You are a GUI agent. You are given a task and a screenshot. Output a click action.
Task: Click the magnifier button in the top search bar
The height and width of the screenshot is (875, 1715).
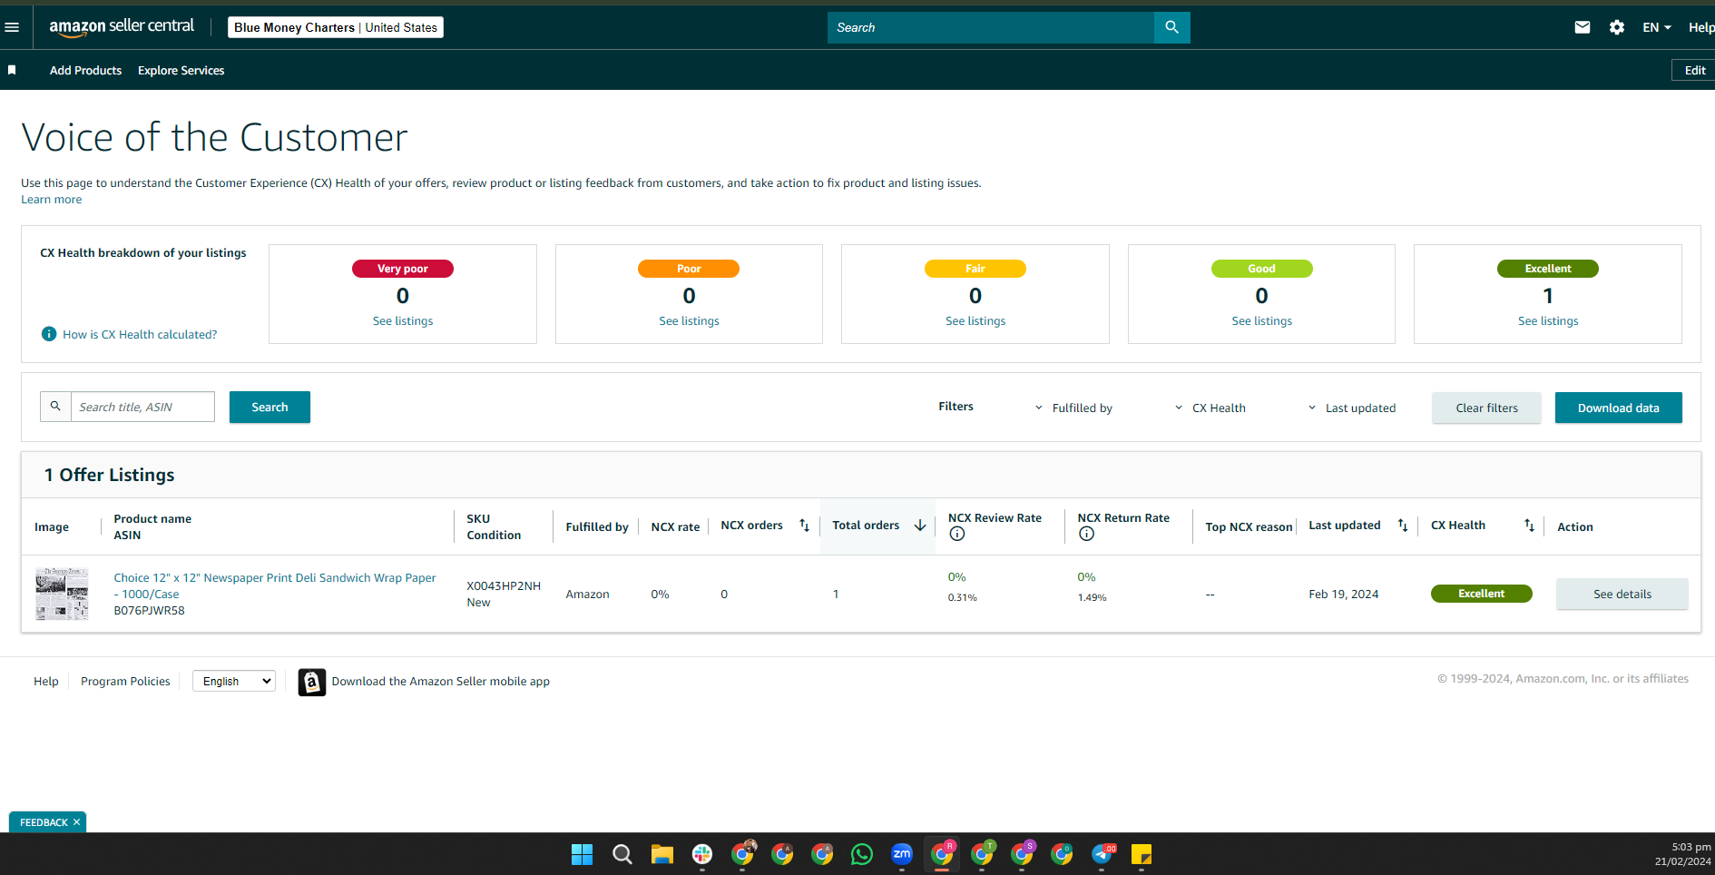point(1171,27)
